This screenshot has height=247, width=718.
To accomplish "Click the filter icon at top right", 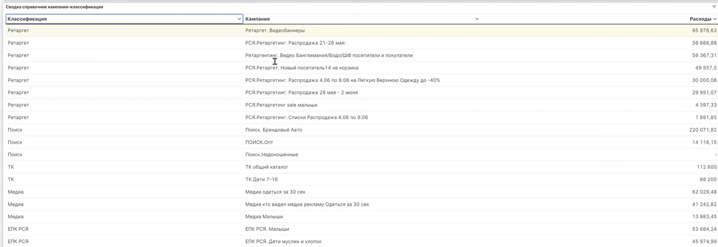I will click(714, 7).
